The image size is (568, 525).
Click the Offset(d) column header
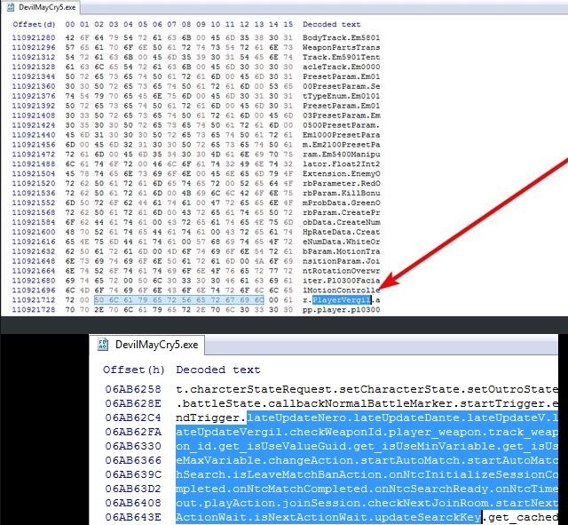[34, 24]
